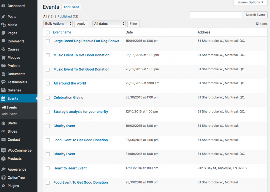The height and width of the screenshot is (192, 270).
Task: Open the Add Event submenu item
Action: click(9, 114)
